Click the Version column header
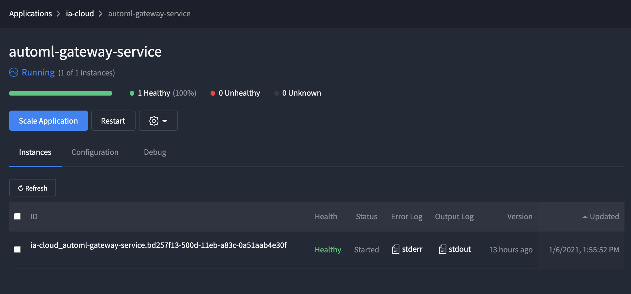The width and height of the screenshot is (631, 294). click(x=520, y=217)
